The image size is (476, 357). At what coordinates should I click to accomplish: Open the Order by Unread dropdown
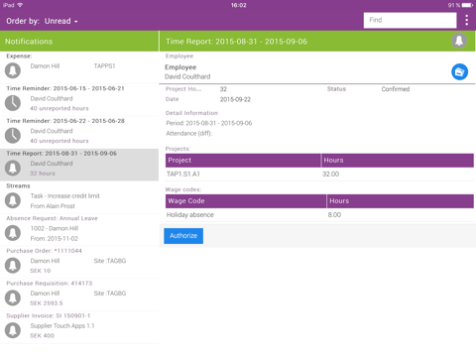42,21
